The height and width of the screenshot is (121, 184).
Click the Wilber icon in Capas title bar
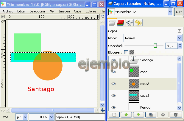click(x=110, y=3)
